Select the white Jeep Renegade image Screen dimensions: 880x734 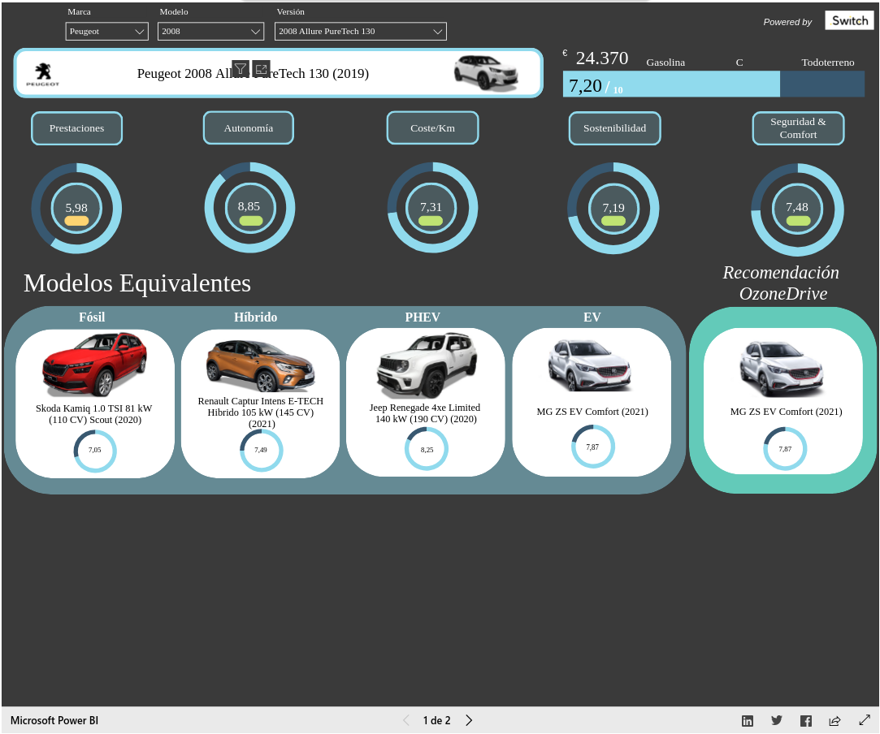click(427, 365)
